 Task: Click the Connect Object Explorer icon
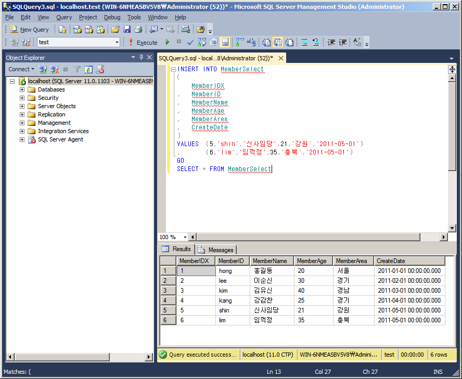click(43, 70)
